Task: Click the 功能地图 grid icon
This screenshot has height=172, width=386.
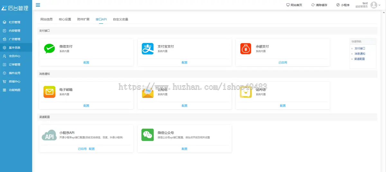Action: pyautogui.click(x=5, y=90)
